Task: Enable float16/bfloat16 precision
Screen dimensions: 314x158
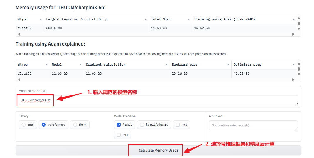Action: [142, 125]
